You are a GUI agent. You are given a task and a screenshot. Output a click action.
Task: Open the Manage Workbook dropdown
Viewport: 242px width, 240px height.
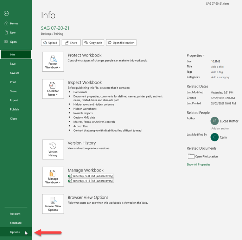53,176
